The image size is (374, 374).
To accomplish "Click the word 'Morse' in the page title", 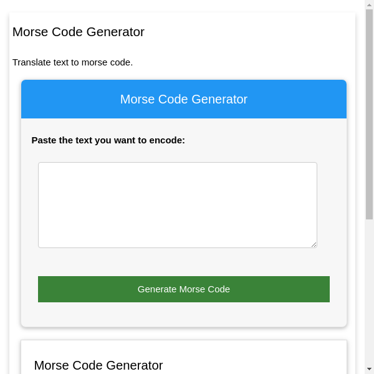I will click(x=29, y=32).
